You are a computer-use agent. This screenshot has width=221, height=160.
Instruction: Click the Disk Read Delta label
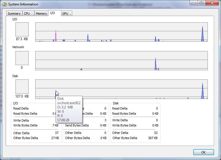coord(120,108)
